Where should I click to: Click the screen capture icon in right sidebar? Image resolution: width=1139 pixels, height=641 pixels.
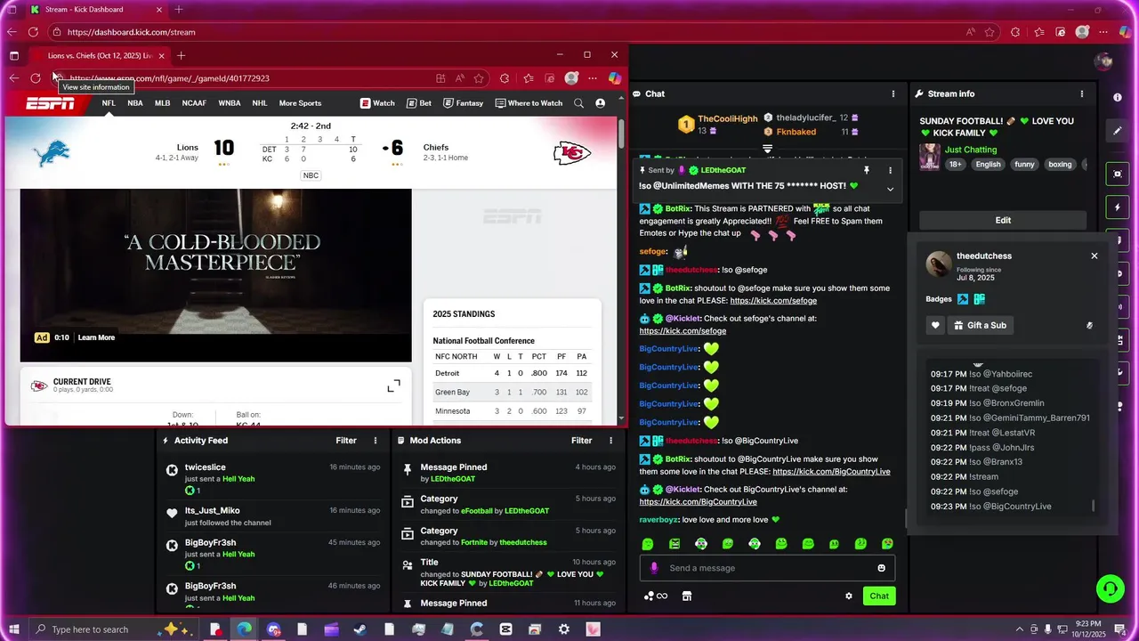[x=1118, y=174]
